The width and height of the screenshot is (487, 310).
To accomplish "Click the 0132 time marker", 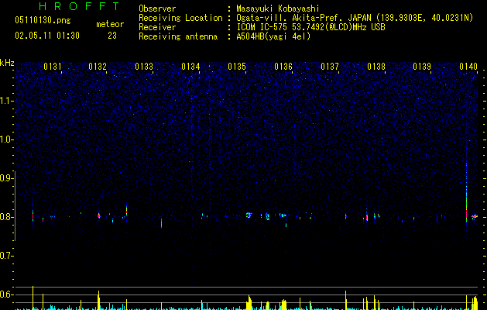I will pos(98,67).
